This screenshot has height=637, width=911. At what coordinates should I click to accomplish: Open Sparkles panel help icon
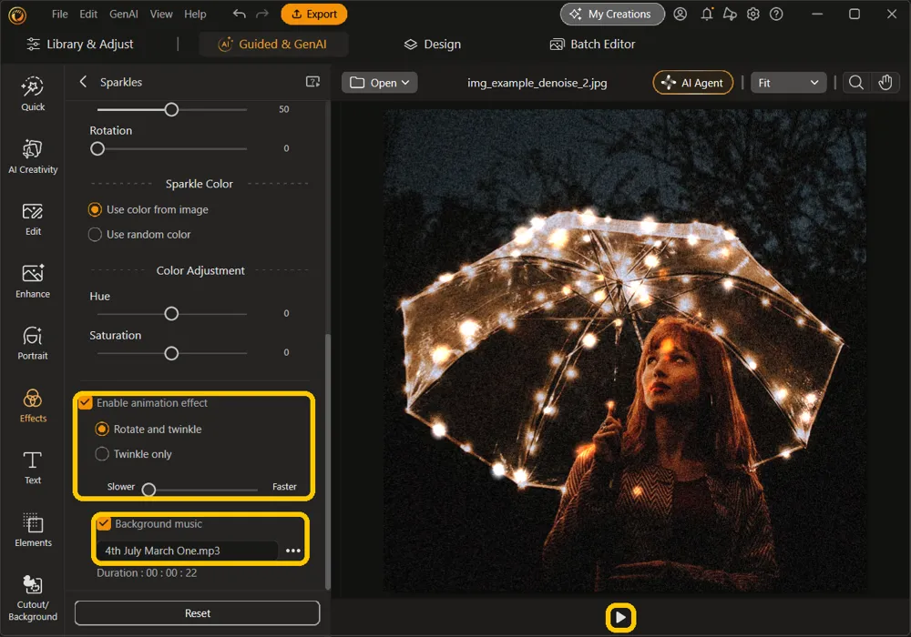point(312,82)
